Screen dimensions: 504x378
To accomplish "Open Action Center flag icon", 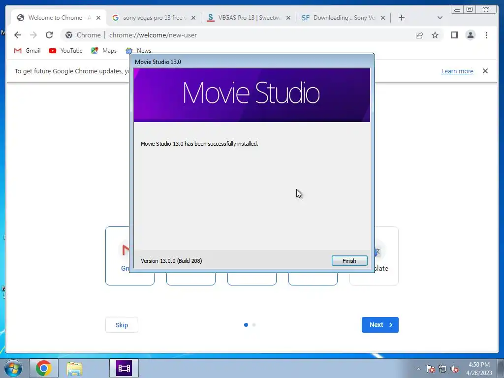I will pyautogui.click(x=431, y=369).
